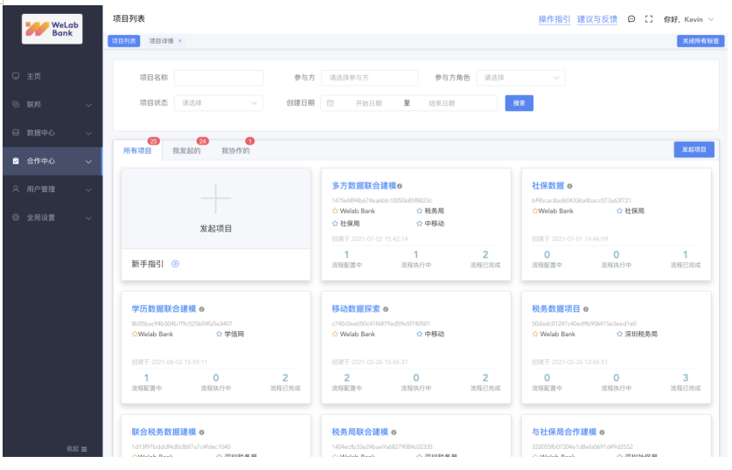The width and height of the screenshot is (732, 470).
Task: Open the 联合税务数据建模 project
Action: tap(164, 432)
